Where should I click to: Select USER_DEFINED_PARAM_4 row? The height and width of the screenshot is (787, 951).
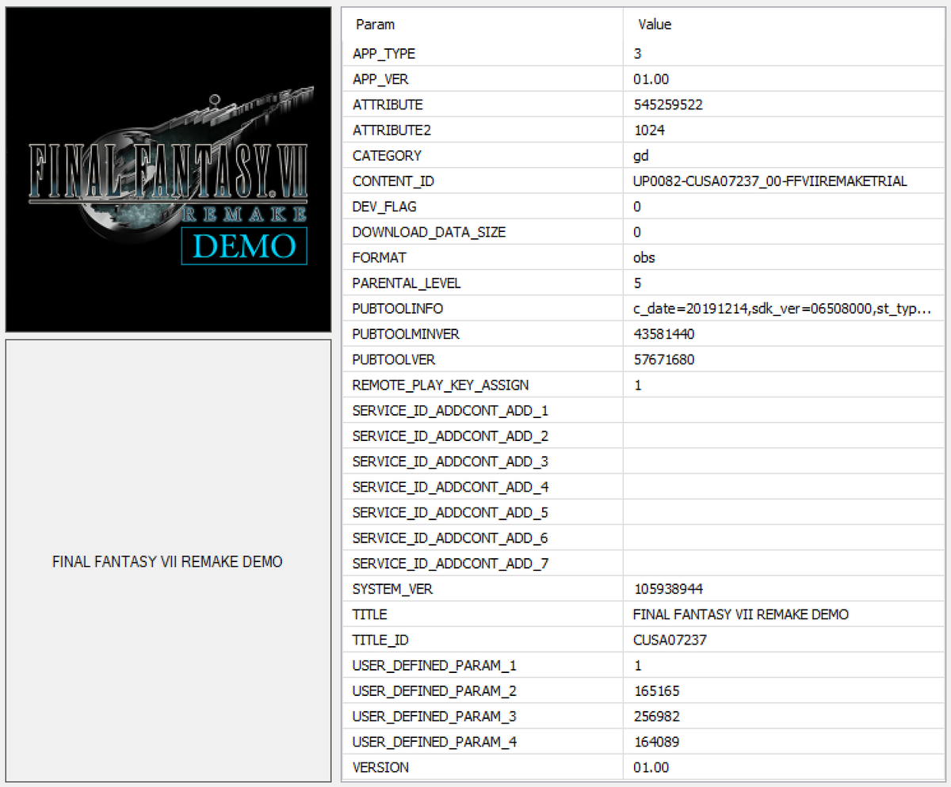[644, 742]
